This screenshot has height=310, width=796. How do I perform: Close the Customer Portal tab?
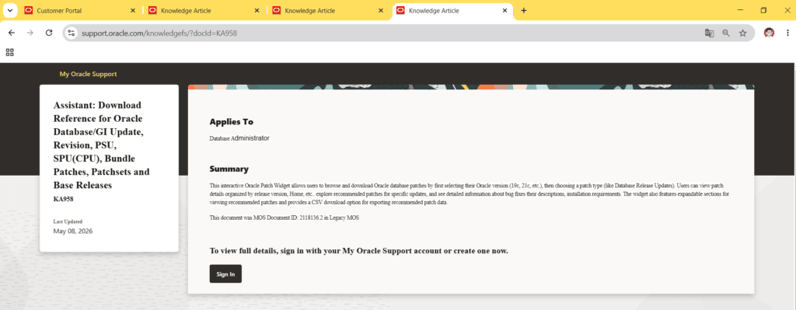click(x=133, y=10)
